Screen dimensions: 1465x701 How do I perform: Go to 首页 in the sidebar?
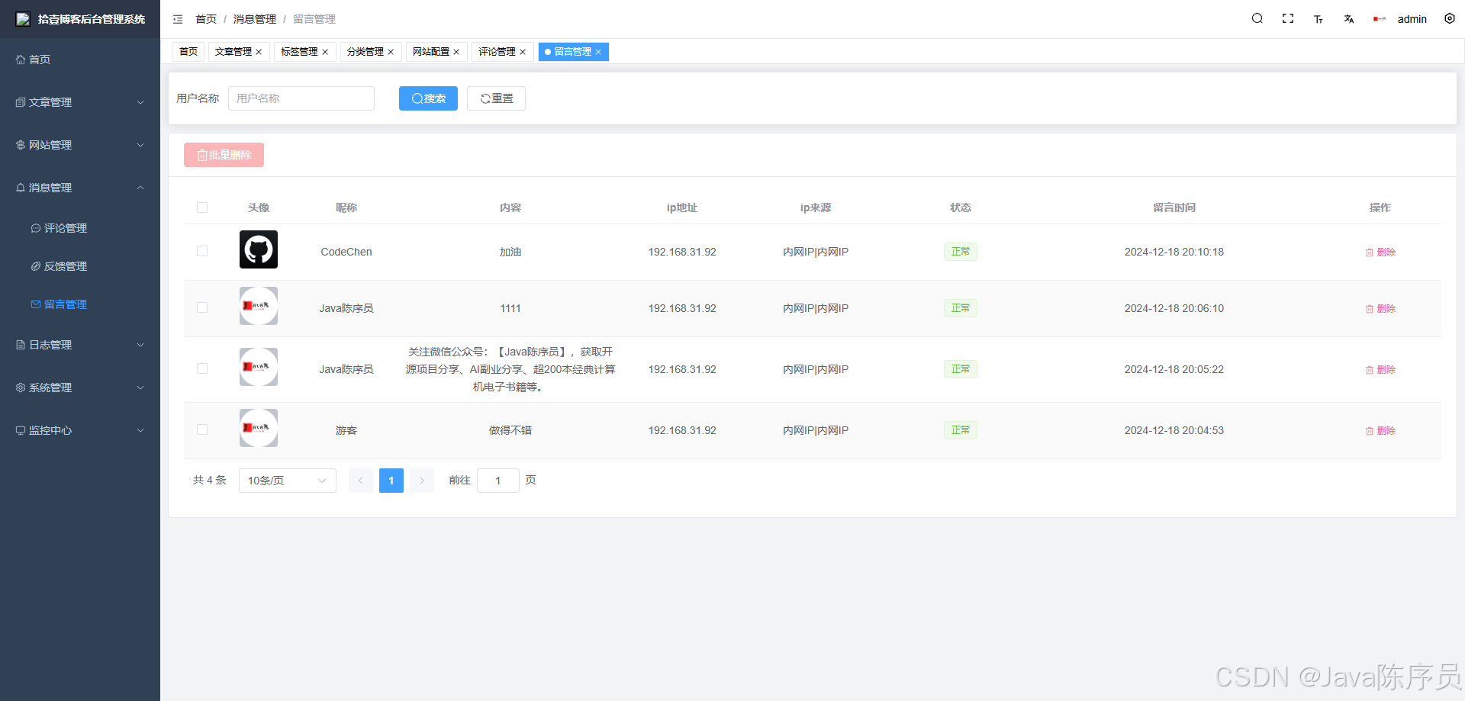click(80, 59)
